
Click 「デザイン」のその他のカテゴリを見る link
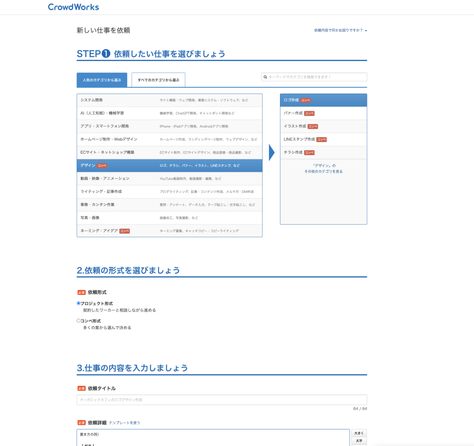tap(323, 169)
